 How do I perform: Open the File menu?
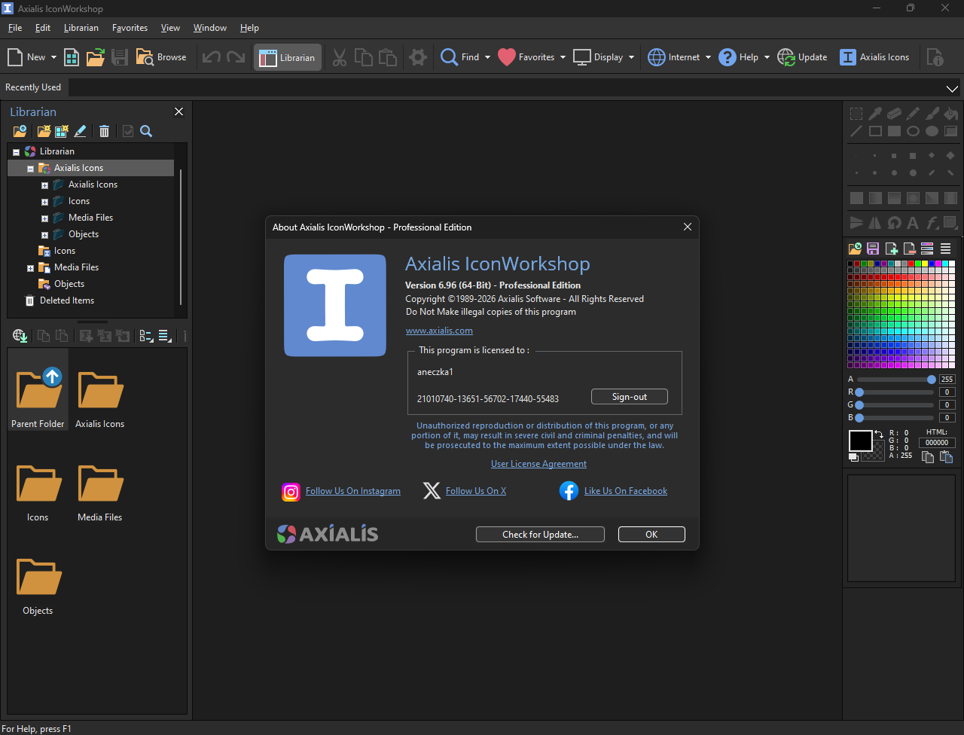point(15,28)
